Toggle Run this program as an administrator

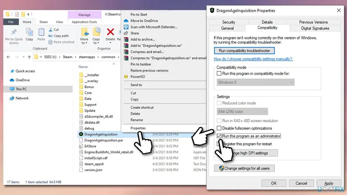coord(219,136)
